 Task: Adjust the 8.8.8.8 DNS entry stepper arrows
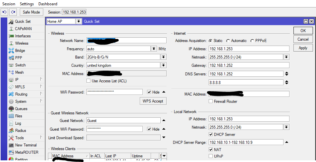click(x=287, y=82)
